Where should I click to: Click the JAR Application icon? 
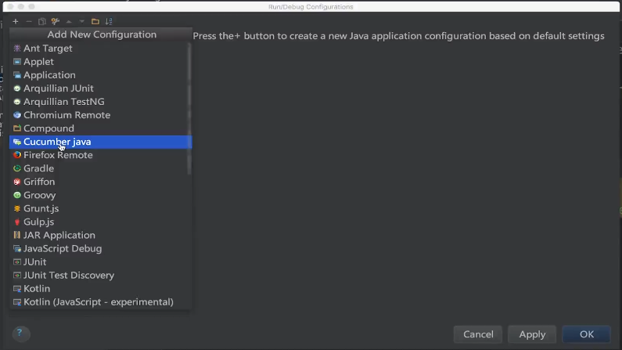[17, 236]
